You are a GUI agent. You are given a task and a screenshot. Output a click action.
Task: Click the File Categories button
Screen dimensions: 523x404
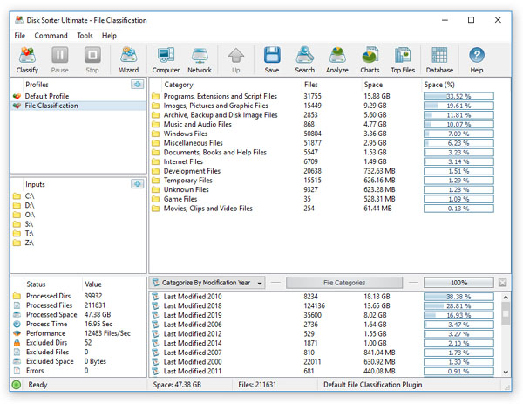344,283
